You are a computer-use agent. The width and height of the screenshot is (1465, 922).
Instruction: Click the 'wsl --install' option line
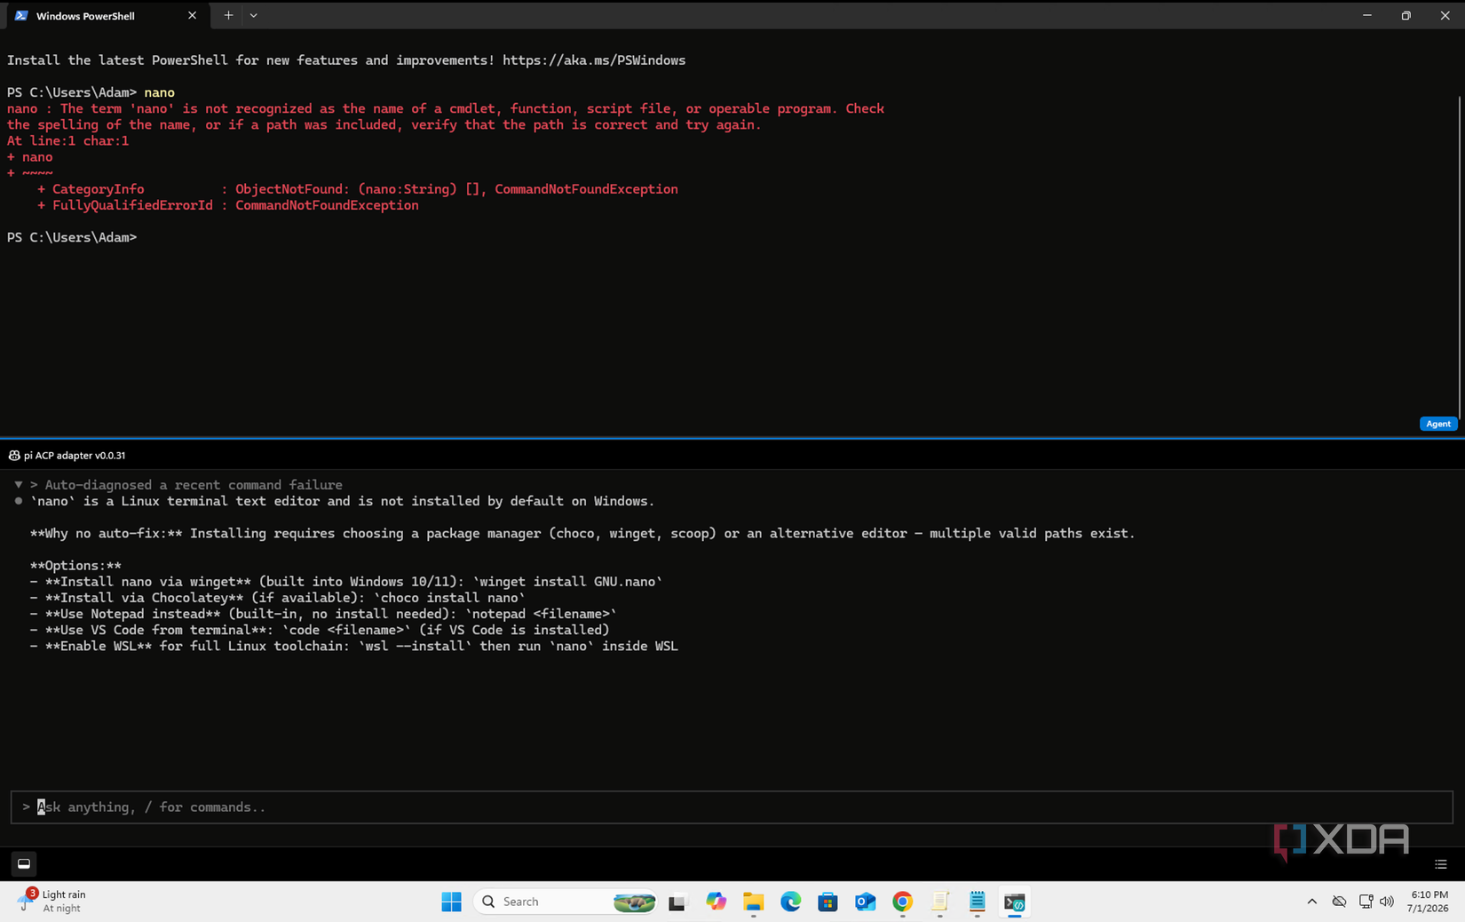tap(353, 646)
